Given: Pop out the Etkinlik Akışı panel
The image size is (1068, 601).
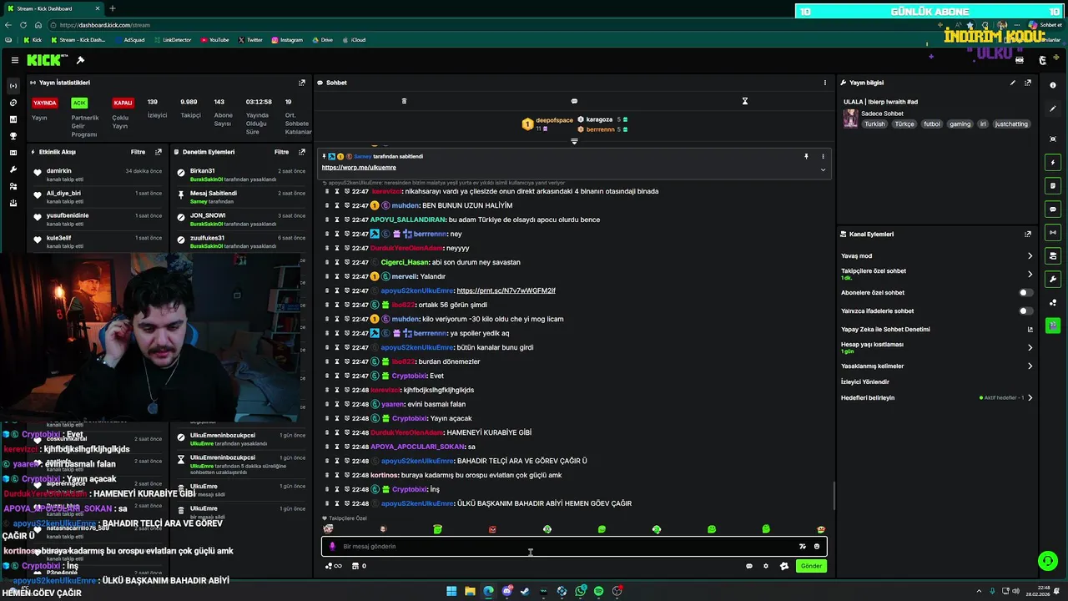Looking at the screenshot, I should [x=159, y=152].
